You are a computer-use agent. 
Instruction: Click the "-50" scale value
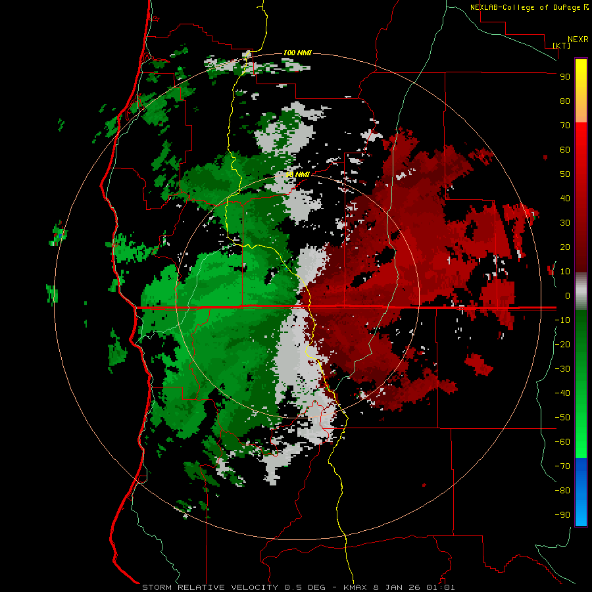(562, 418)
